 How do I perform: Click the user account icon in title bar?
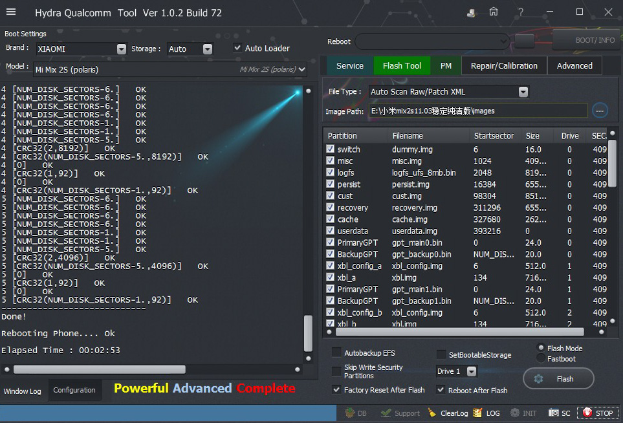[471, 13]
